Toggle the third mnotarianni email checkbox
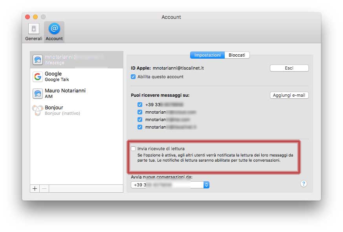This screenshot has height=232, width=343. tap(140, 127)
